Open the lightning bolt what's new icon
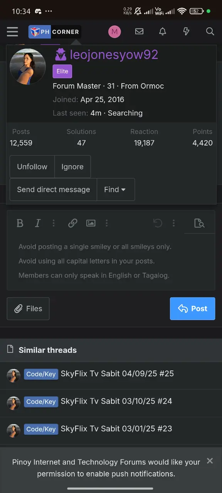This screenshot has width=222, height=493. click(x=186, y=32)
